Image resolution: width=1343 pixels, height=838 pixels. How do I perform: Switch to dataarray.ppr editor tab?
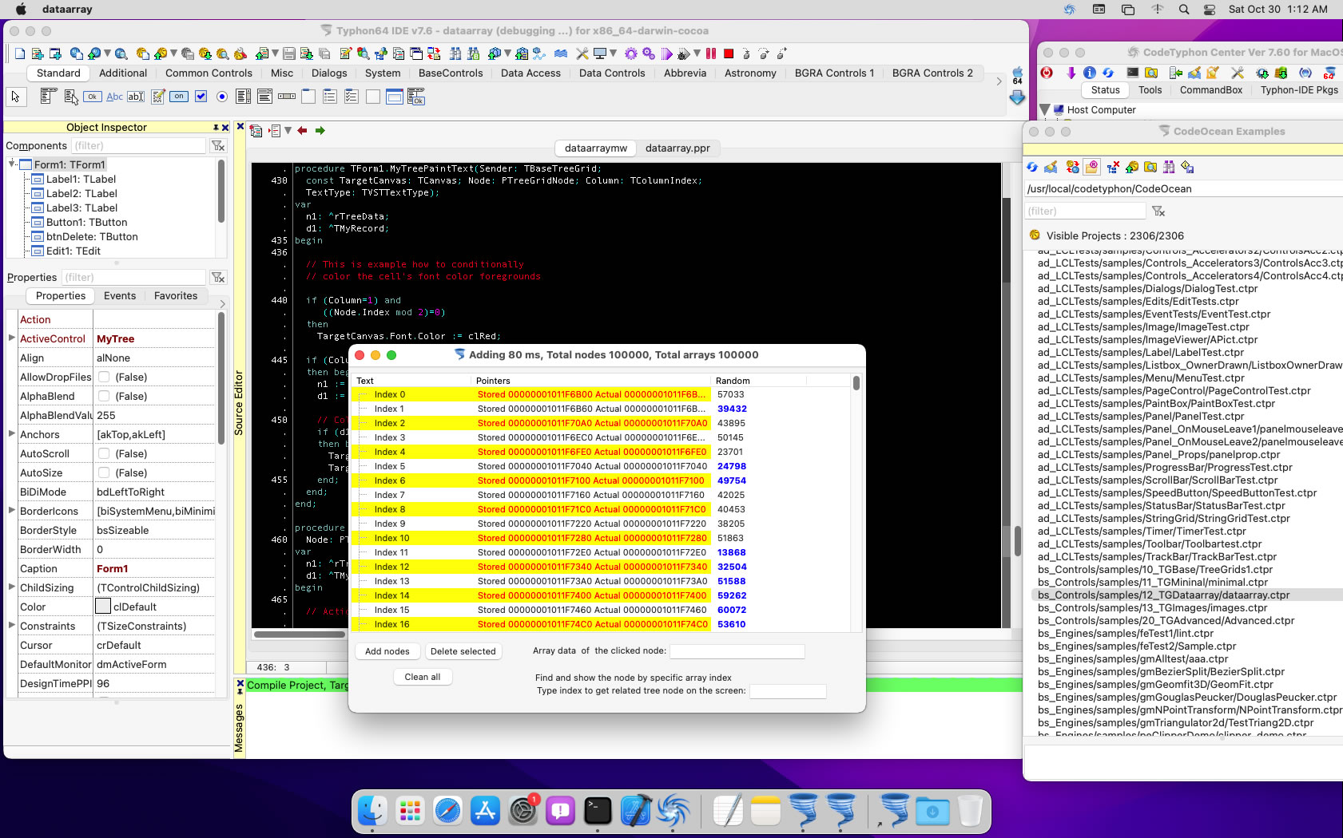(677, 148)
